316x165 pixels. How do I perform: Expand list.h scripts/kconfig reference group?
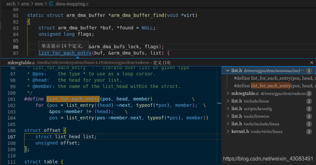coord(228,108)
